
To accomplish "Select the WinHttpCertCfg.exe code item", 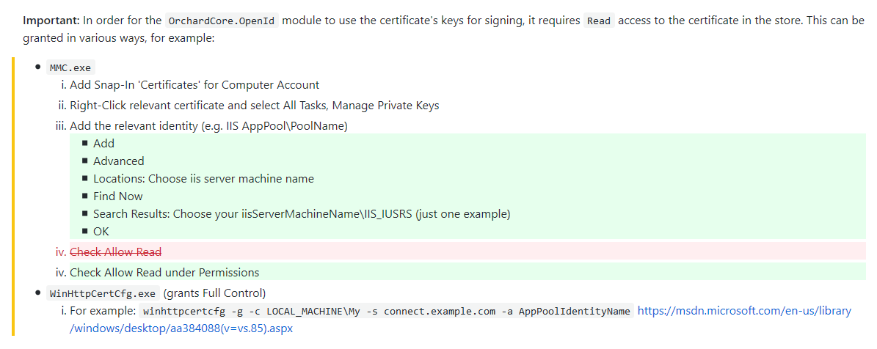I will click(x=103, y=293).
